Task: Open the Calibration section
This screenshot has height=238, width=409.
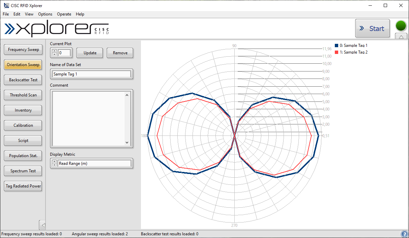Action: pos(23,125)
